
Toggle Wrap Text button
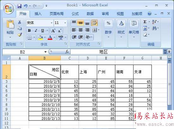coord(95,23)
